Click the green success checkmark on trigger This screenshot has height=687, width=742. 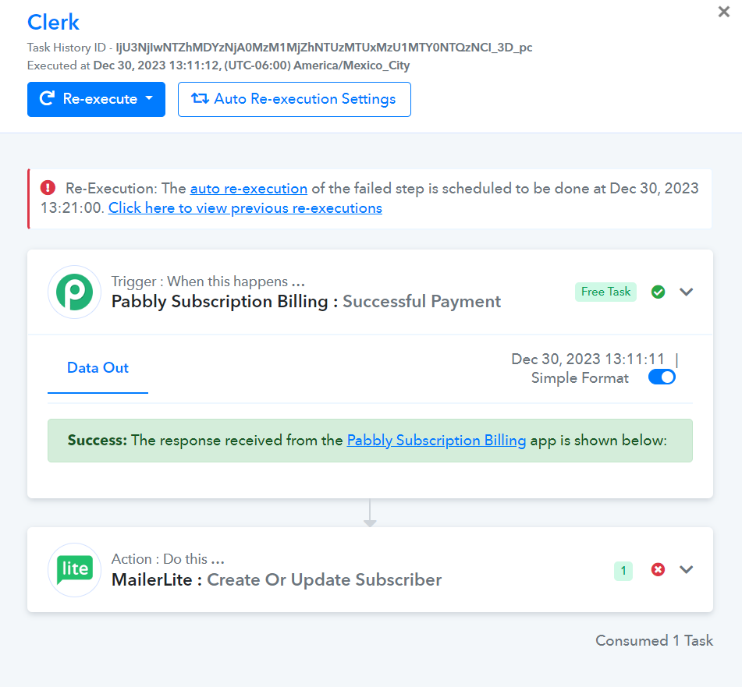(x=658, y=292)
